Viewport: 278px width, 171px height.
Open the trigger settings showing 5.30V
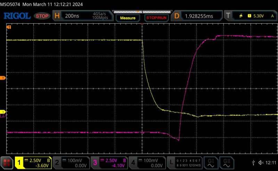point(251,16)
